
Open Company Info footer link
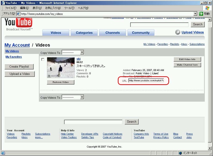(141, 134)
